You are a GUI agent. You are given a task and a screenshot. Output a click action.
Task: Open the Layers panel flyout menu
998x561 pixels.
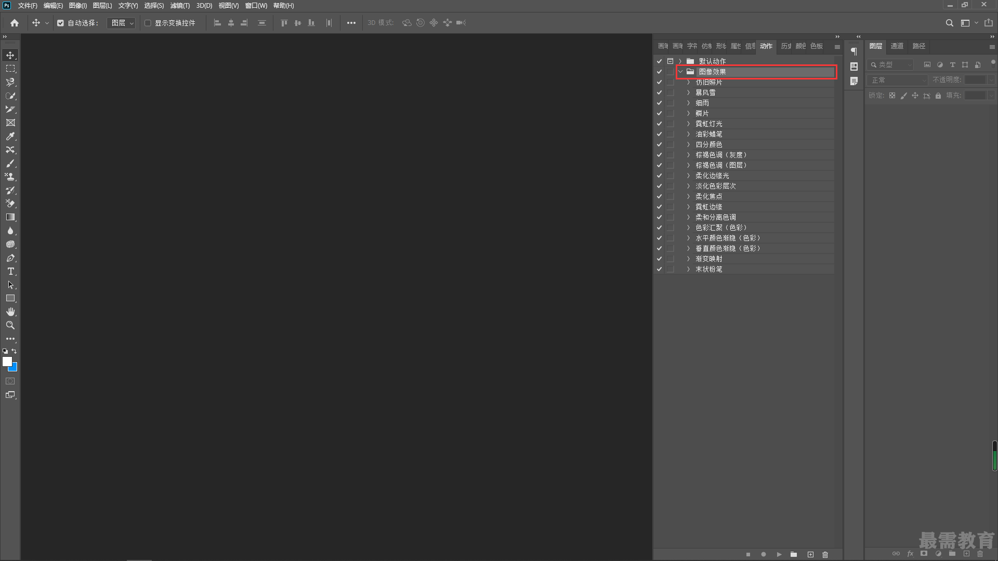[992, 47]
